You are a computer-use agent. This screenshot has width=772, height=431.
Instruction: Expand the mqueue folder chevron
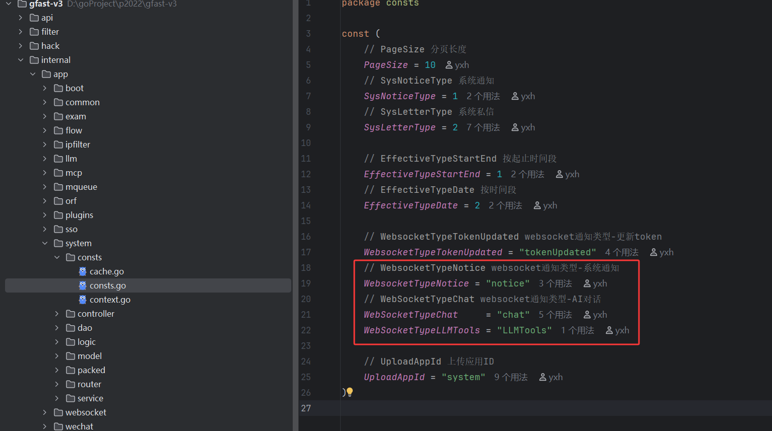coord(45,187)
